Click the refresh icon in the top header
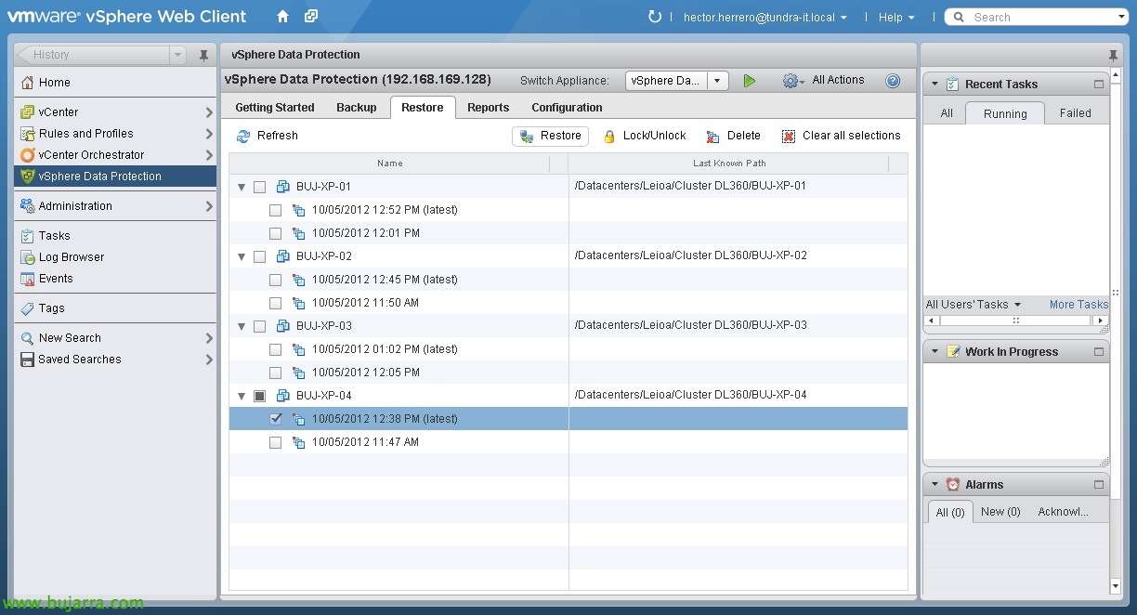The height and width of the screenshot is (615, 1137). tap(655, 17)
